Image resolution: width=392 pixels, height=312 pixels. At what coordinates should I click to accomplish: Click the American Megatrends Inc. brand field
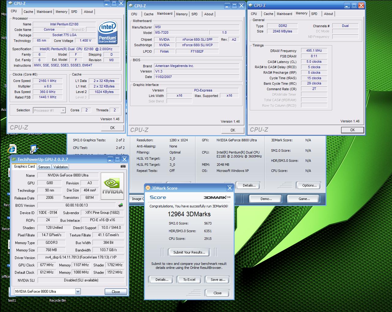click(197, 66)
